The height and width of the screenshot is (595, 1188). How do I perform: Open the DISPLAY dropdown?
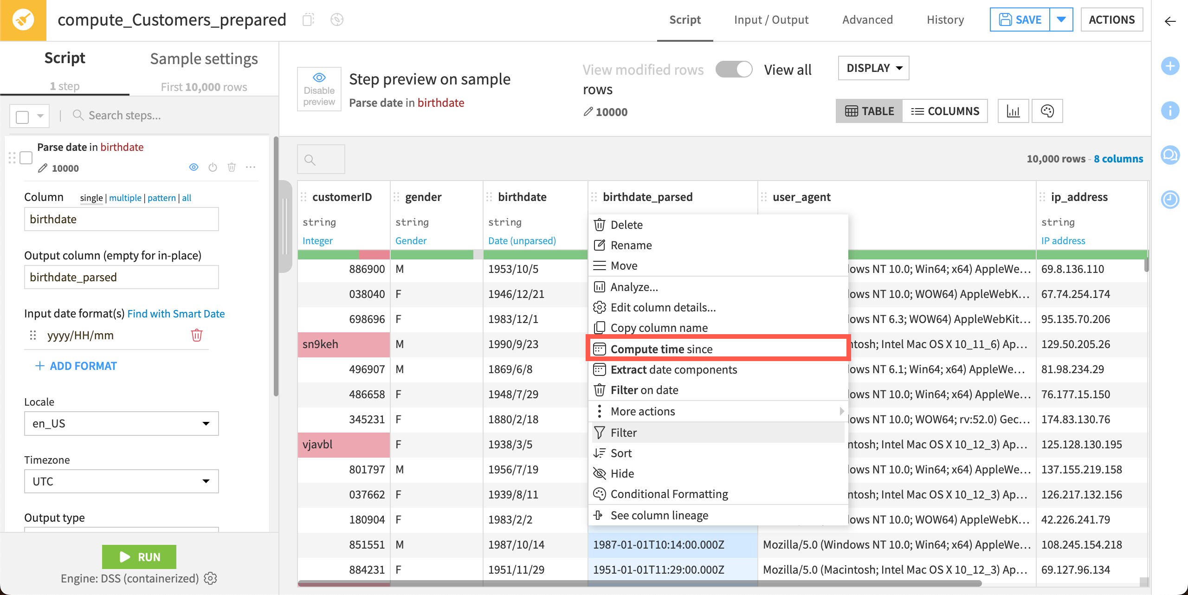873,68
